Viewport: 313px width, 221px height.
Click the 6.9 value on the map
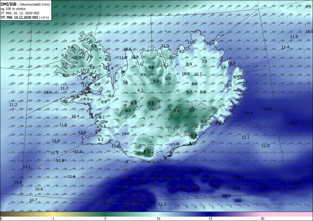click(79, 57)
